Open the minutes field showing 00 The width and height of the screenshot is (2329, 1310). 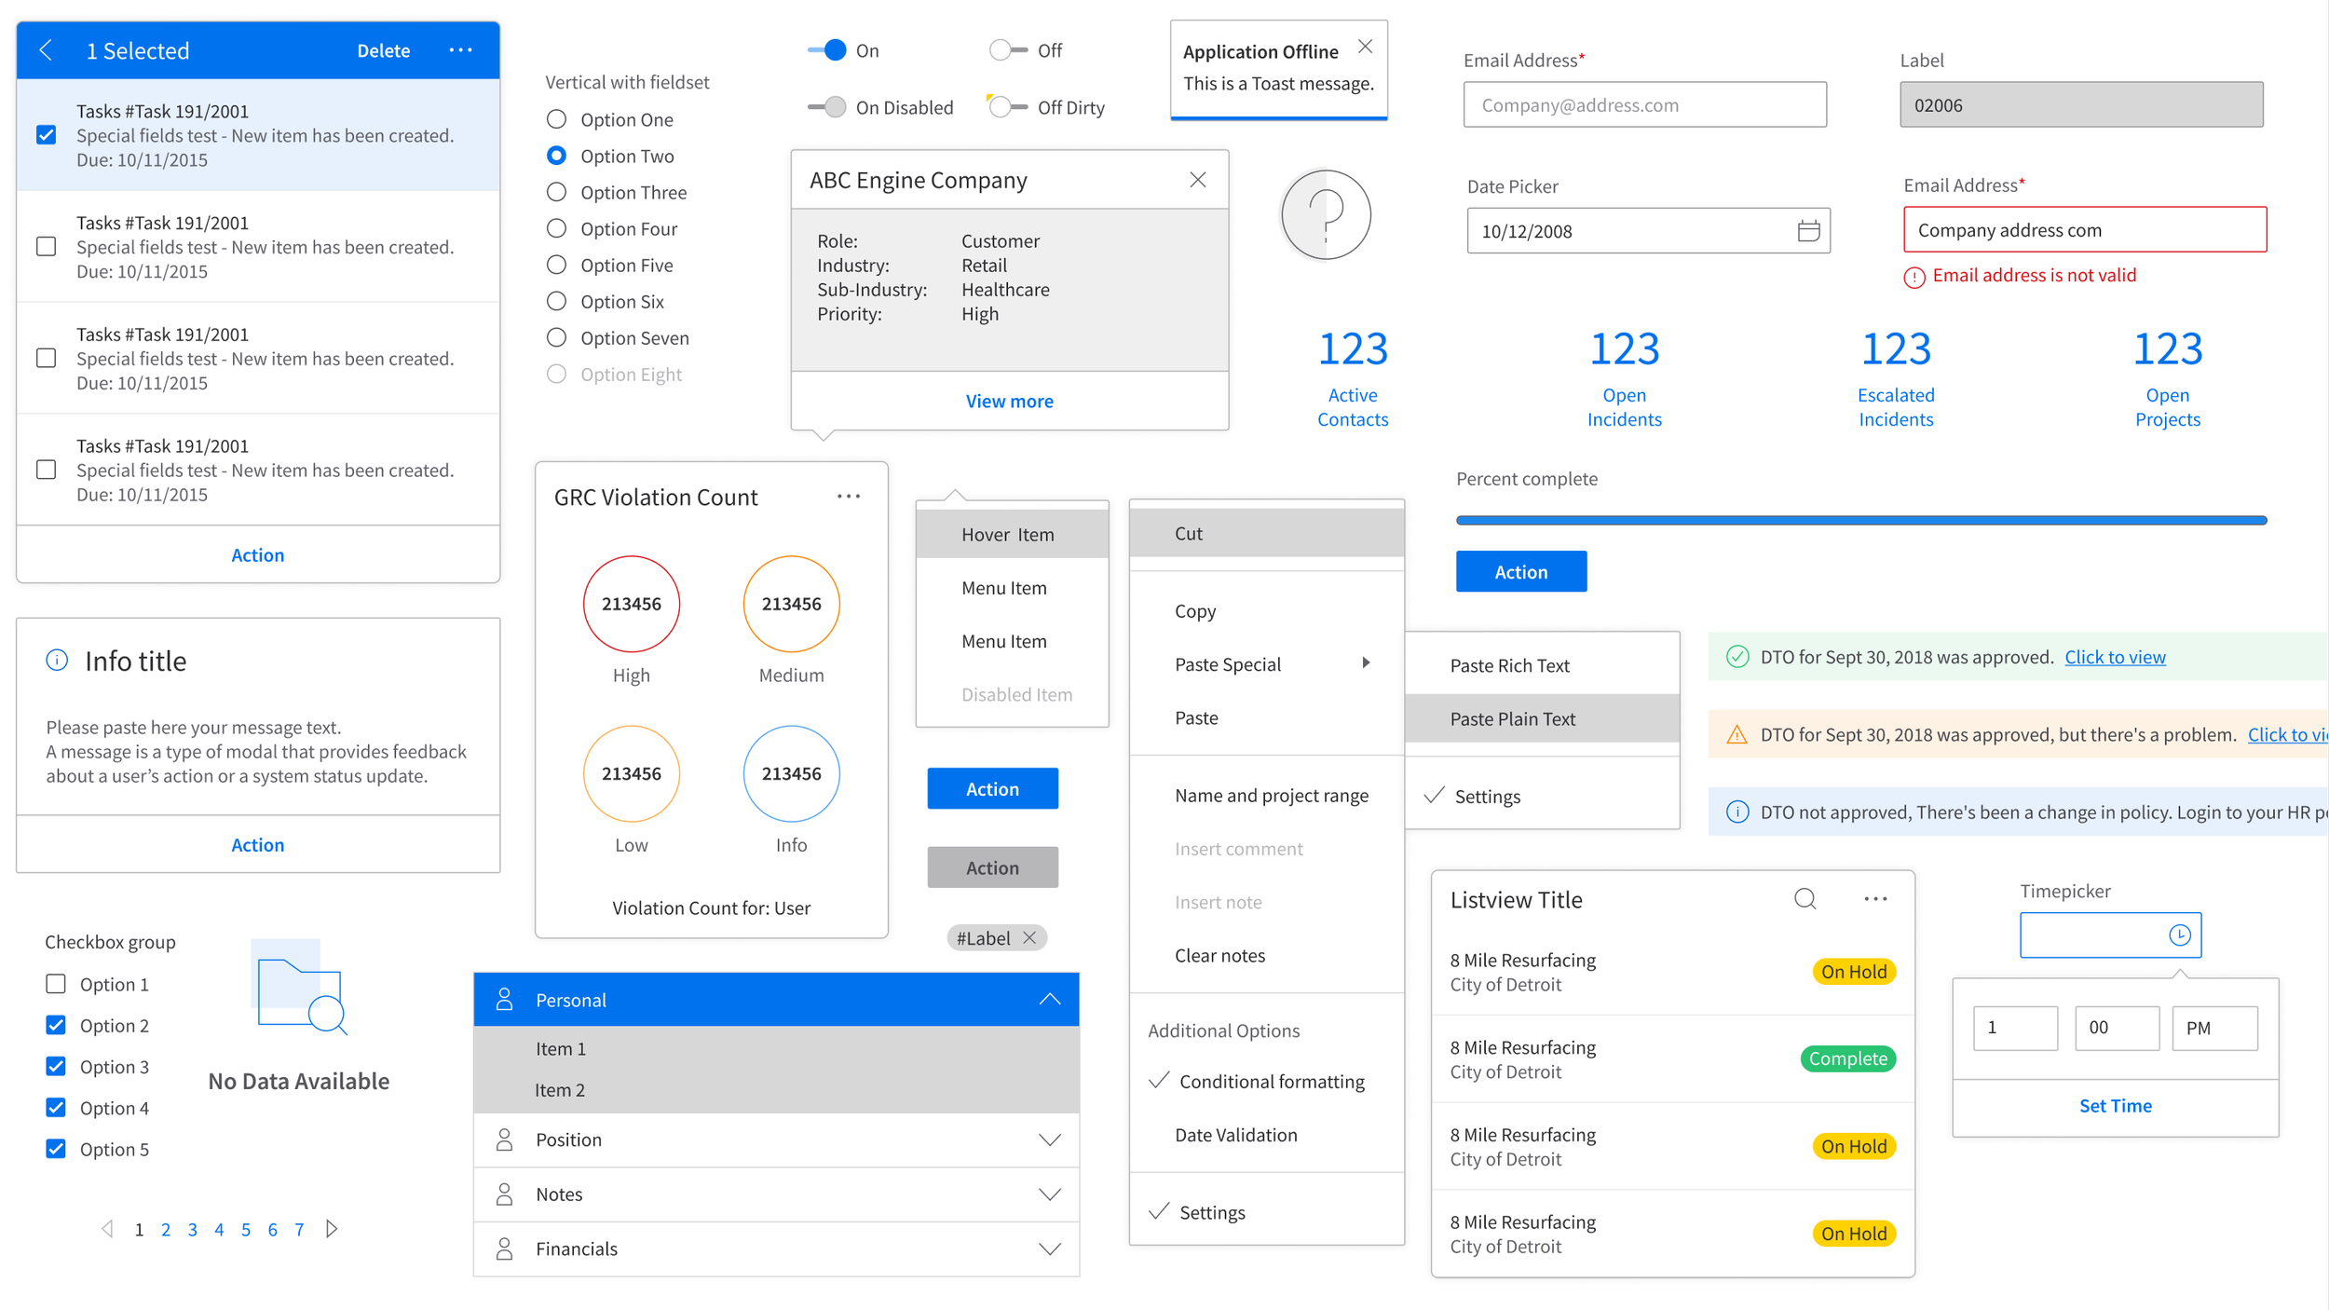tap(2117, 1029)
